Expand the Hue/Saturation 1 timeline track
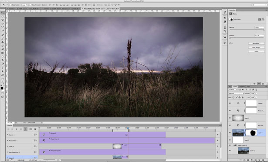Image resolution: width=268 pixels, height=162 pixels. pyautogui.click(x=7, y=152)
